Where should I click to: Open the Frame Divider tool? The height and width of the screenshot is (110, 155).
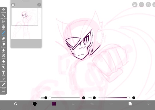(x=3, y=79)
